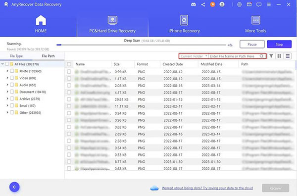Screen dimensions: 297x196
Task: Open the save data to cloud link
Action: point(207,188)
